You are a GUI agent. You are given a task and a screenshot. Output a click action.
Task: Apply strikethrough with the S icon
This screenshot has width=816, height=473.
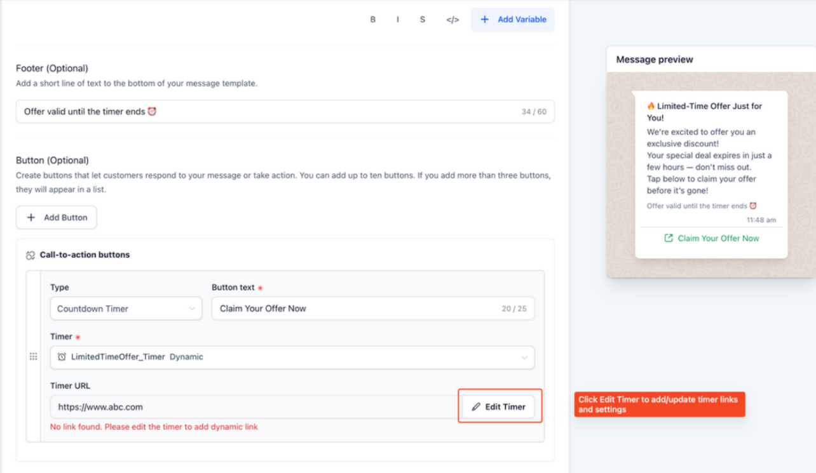pos(423,20)
